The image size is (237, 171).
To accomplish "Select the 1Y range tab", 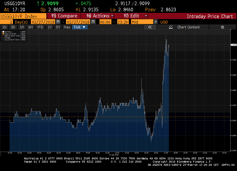I will (50, 27).
